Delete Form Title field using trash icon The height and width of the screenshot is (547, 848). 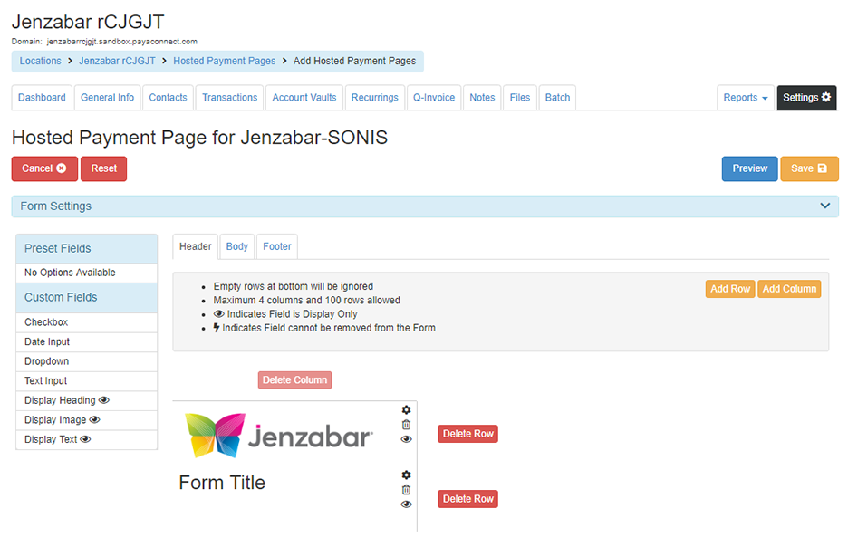pyautogui.click(x=406, y=490)
